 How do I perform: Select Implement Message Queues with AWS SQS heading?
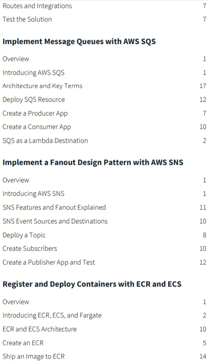pos(79,41)
